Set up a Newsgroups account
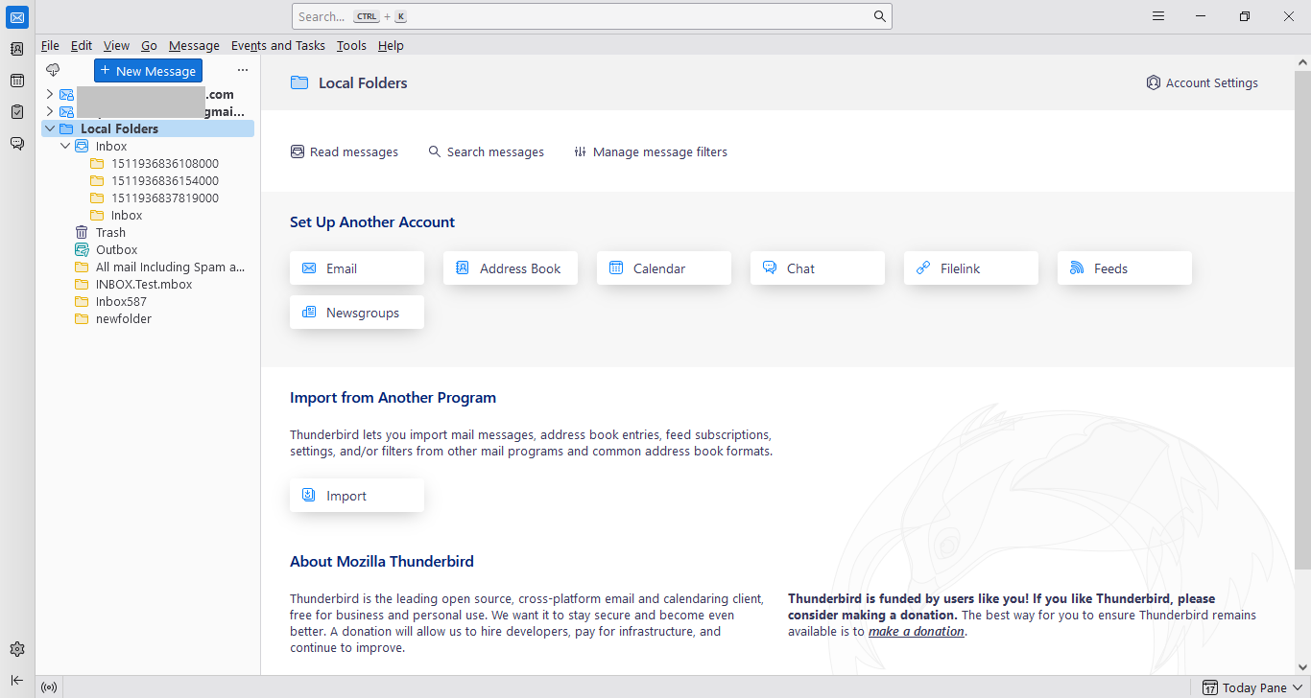 pos(357,313)
